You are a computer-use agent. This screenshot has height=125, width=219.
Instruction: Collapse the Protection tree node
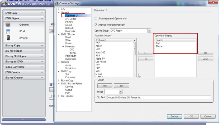point(63,46)
